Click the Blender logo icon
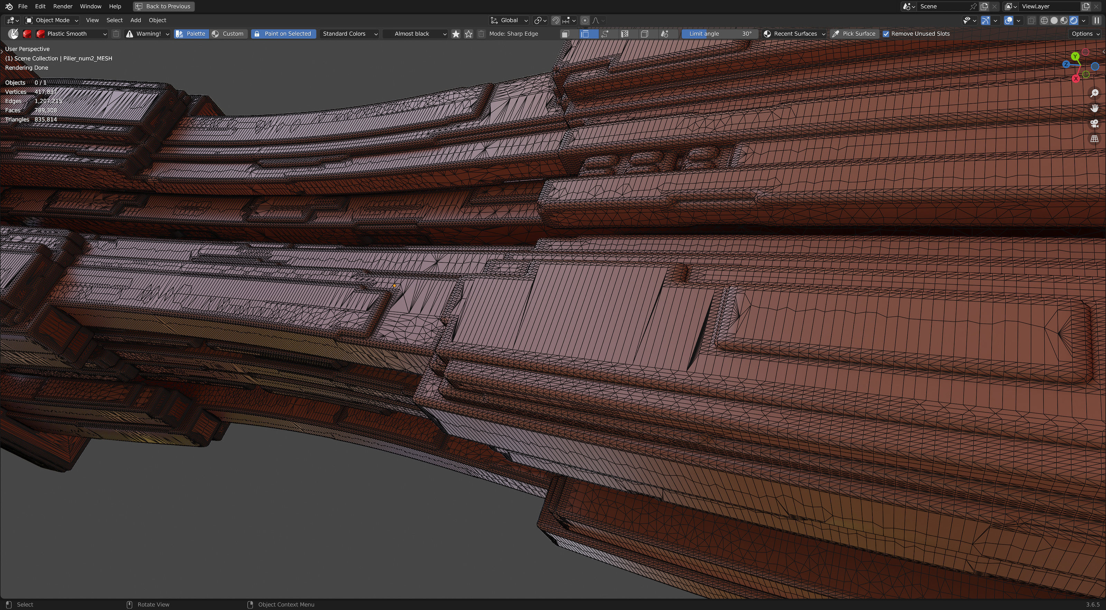The image size is (1106, 610). [x=9, y=7]
